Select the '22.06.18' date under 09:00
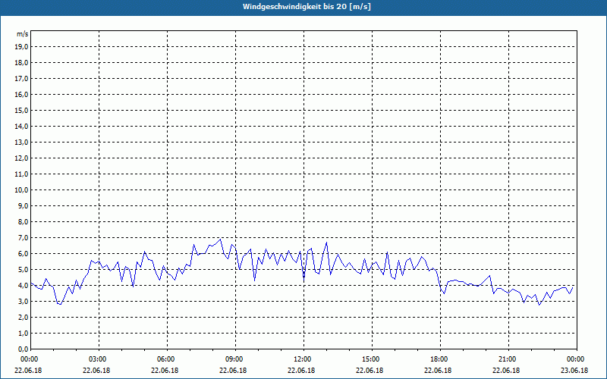607x379 pixels. tap(233, 371)
